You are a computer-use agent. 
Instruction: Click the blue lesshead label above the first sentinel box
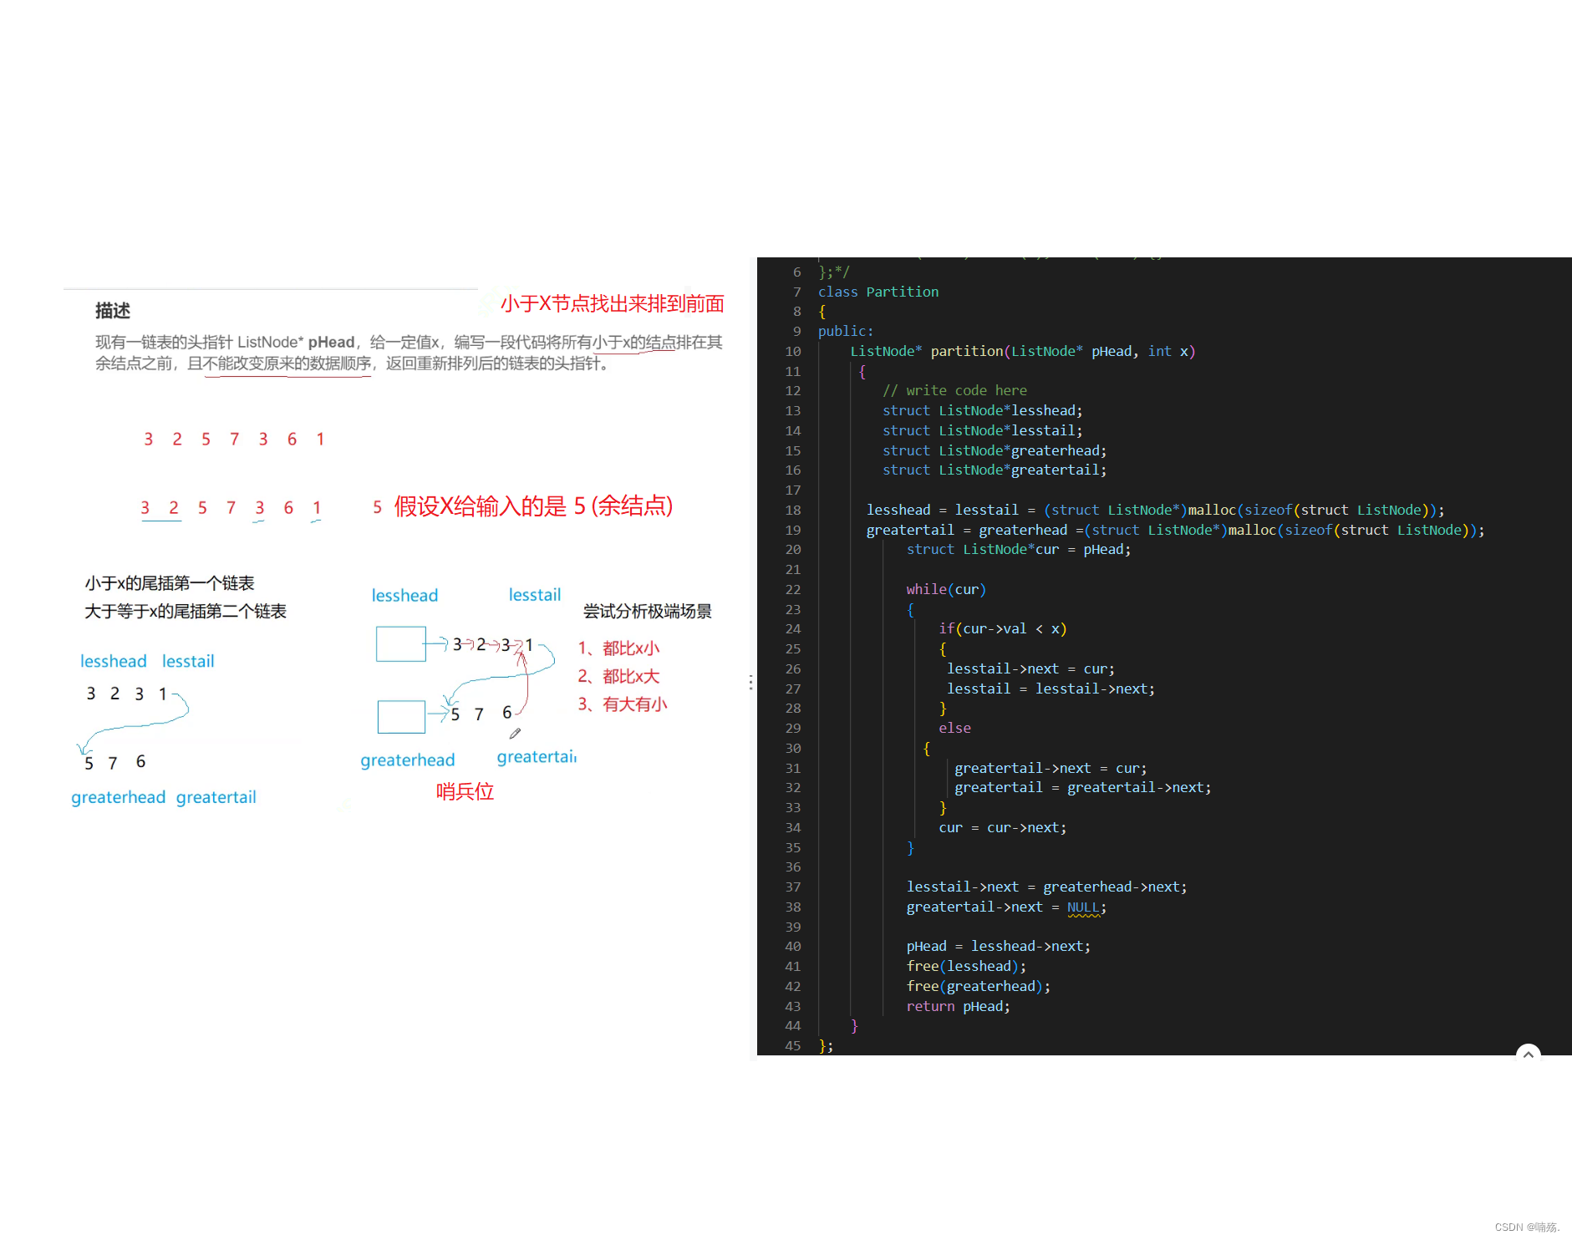click(404, 595)
